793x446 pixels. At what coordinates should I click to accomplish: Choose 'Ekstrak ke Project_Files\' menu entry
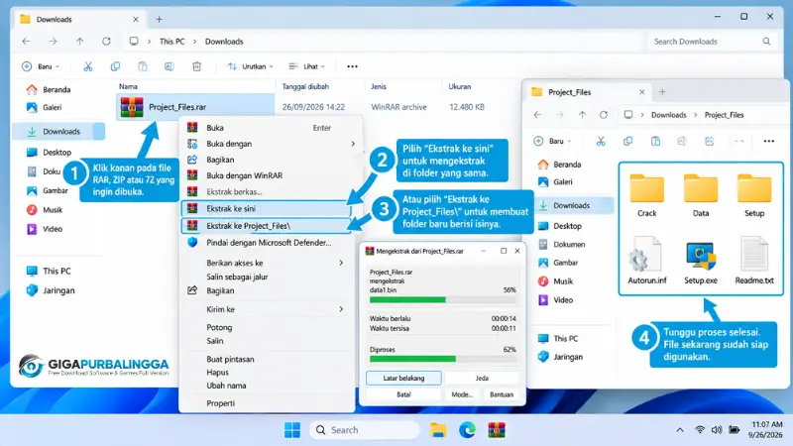click(x=267, y=226)
